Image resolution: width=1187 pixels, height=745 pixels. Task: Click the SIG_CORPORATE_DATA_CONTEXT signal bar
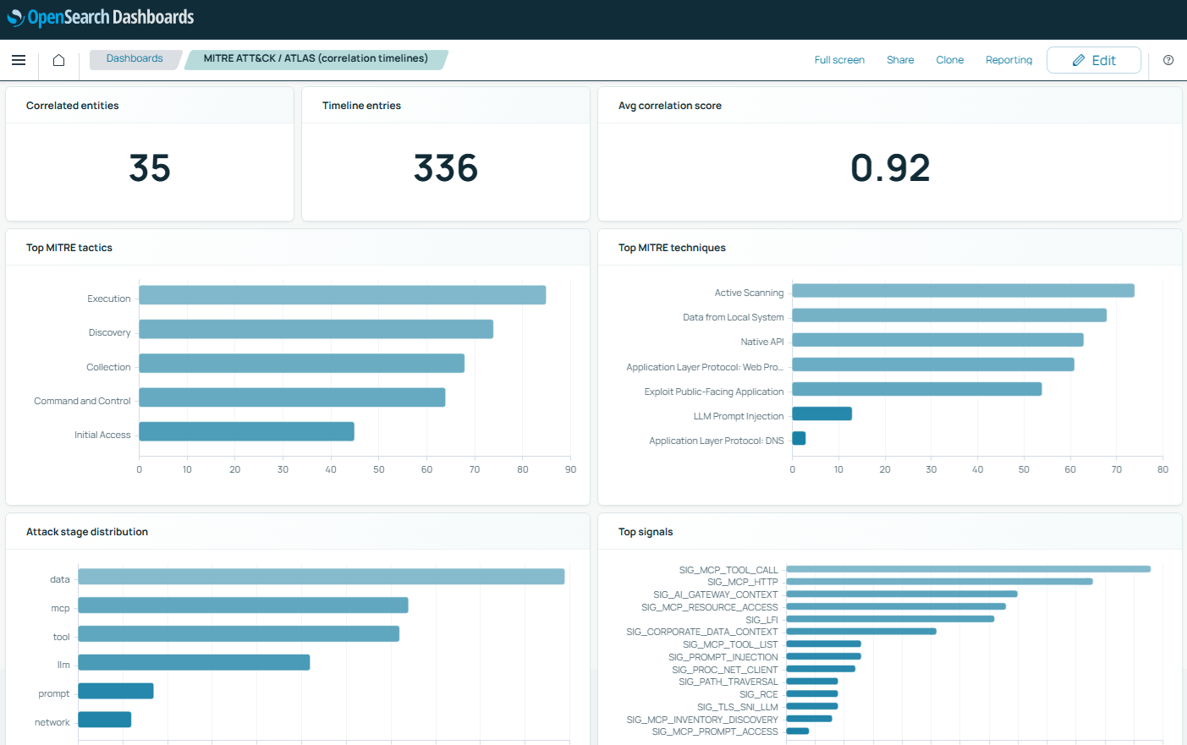click(x=861, y=631)
